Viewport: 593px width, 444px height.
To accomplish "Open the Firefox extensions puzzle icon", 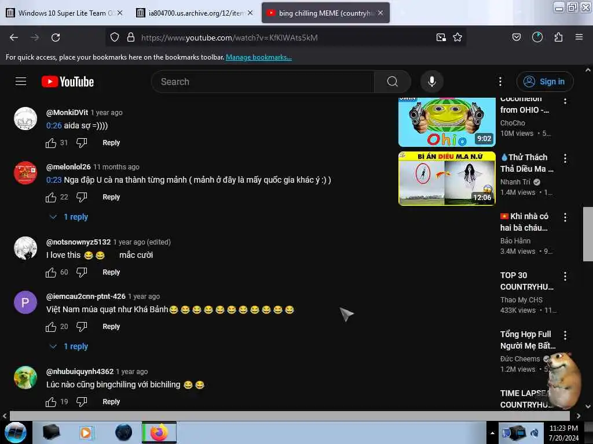I will [558, 37].
